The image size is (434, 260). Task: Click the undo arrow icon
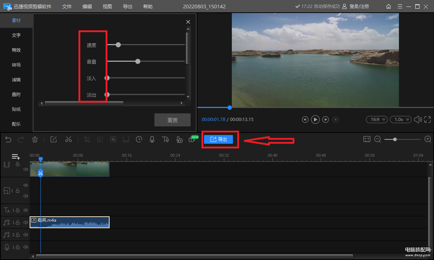click(x=8, y=139)
